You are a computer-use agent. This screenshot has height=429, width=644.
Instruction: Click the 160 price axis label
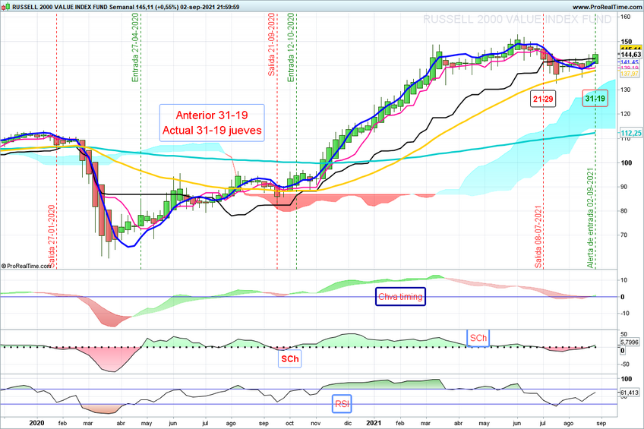tap(626, 17)
